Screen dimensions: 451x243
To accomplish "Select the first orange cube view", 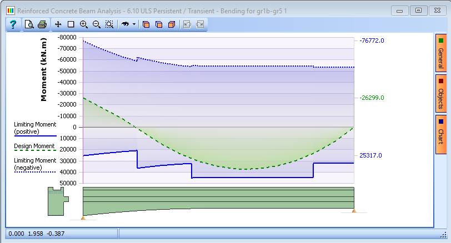I will click(146, 24).
